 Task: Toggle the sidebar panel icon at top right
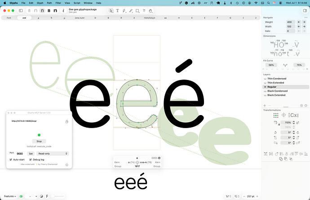(305, 11)
